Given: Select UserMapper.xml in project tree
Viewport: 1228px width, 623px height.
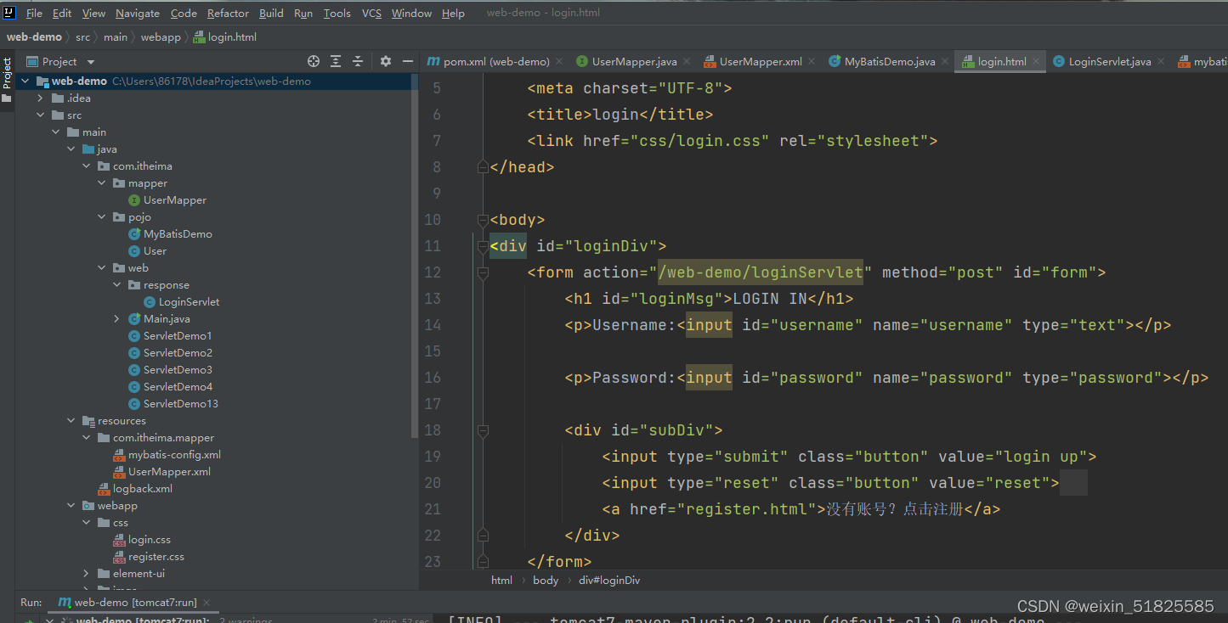Looking at the screenshot, I should [169, 472].
